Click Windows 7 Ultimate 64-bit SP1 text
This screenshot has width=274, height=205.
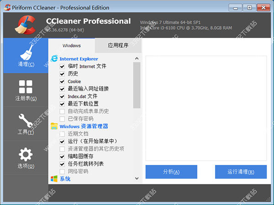click(170, 22)
